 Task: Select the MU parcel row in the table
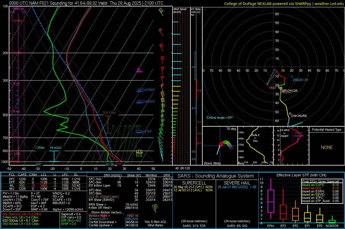pos(44,188)
